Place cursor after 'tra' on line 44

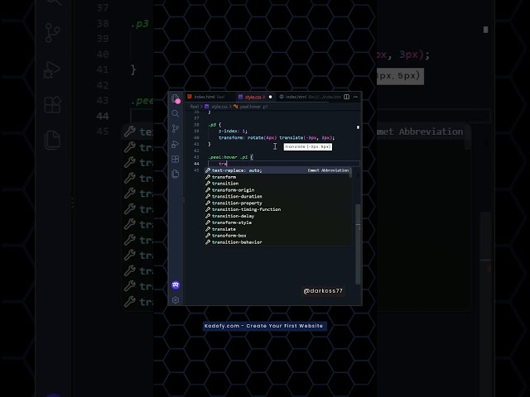tap(227, 164)
